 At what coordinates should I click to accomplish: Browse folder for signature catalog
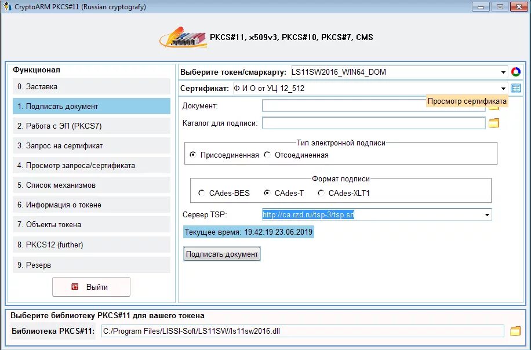494,123
